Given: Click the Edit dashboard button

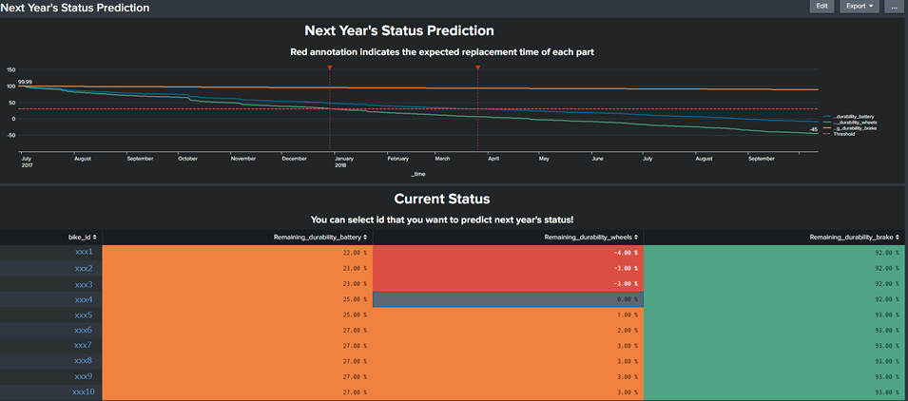Looking at the screenshot, I should click(822, 7).
